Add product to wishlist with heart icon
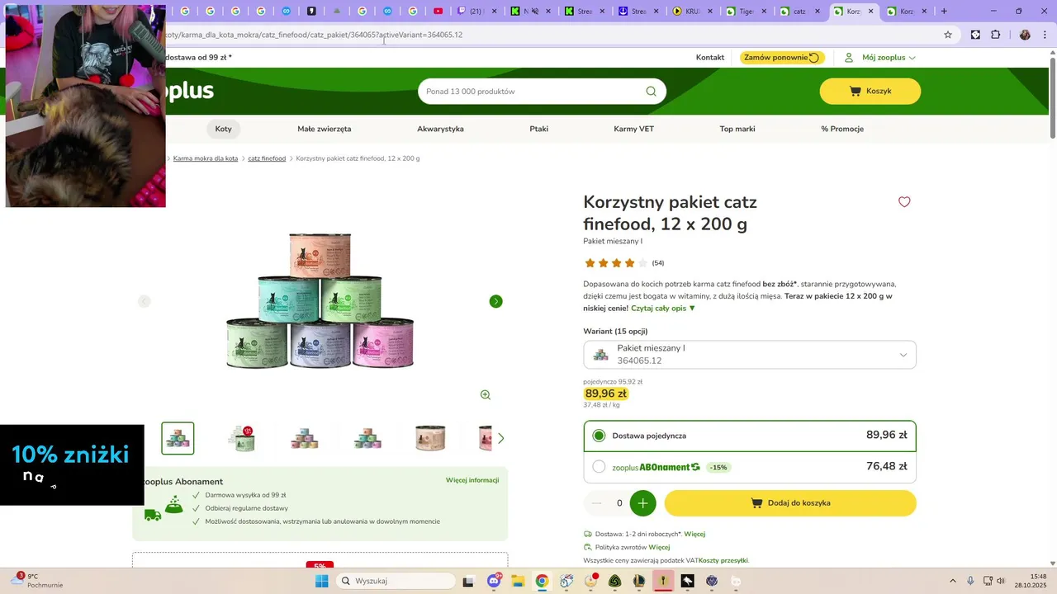1057x594 pixels. (x=904, y=202)
